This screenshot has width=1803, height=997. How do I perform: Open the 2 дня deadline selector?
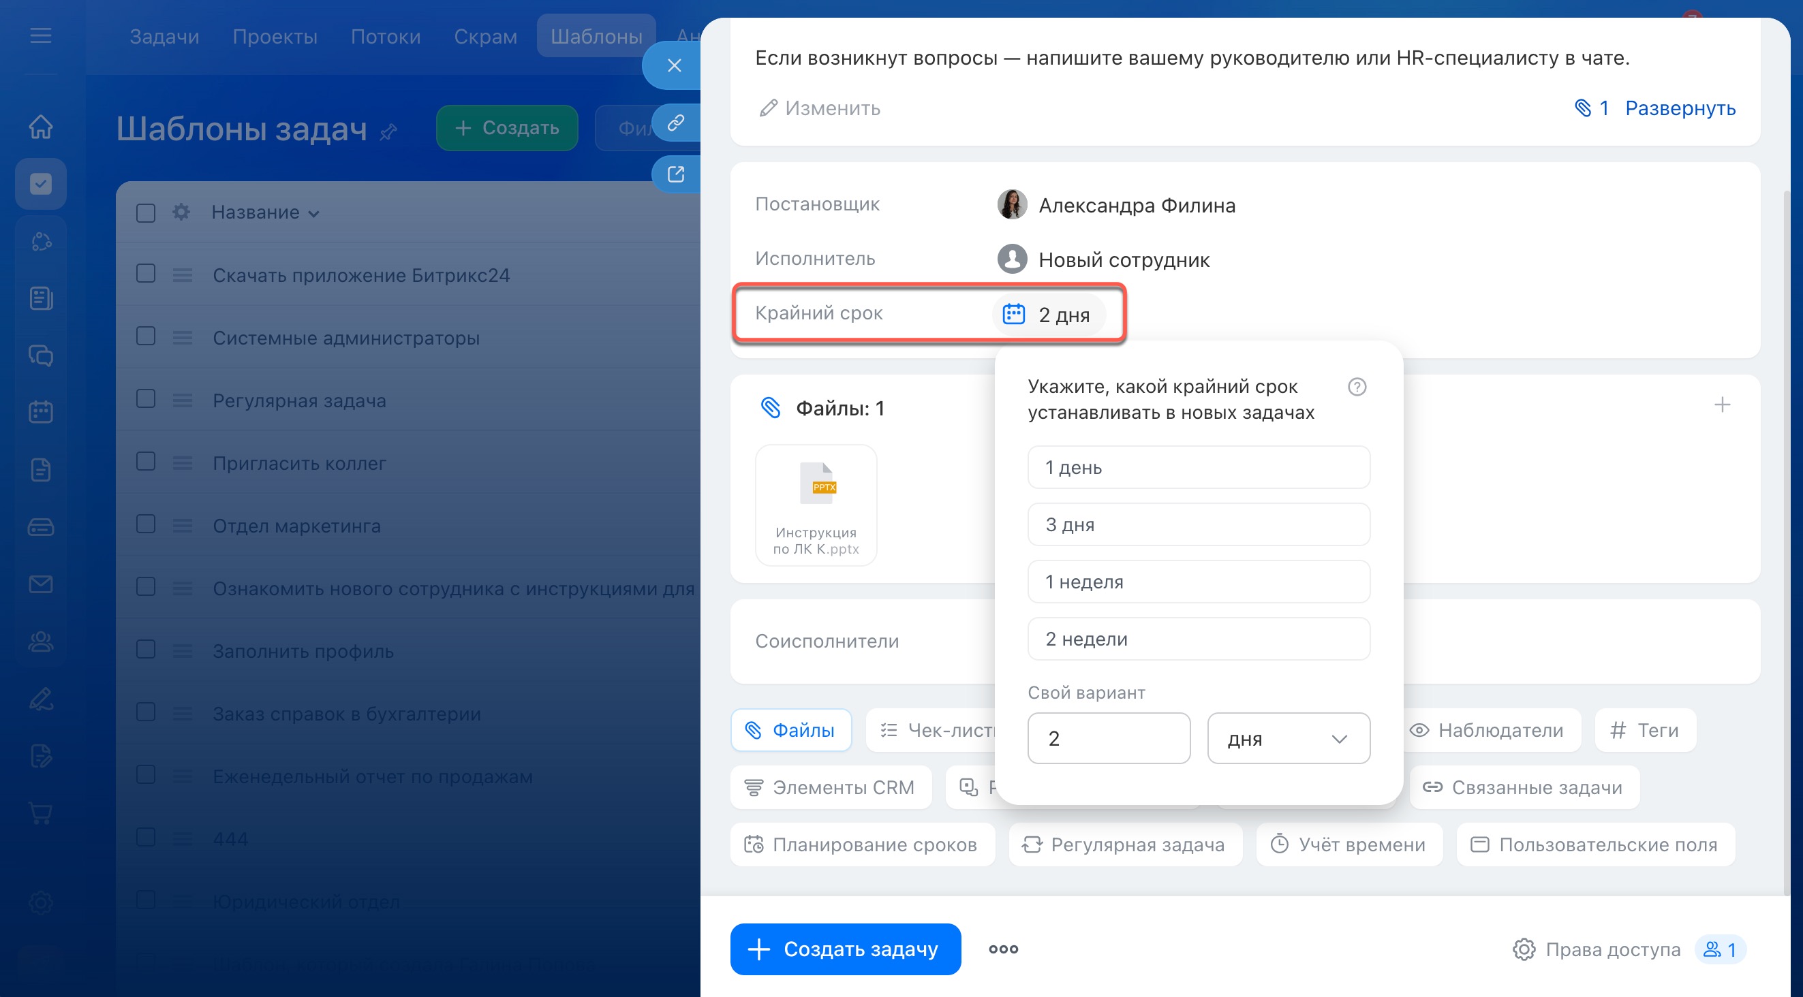pyautogui.click(x=1049, y=315)
